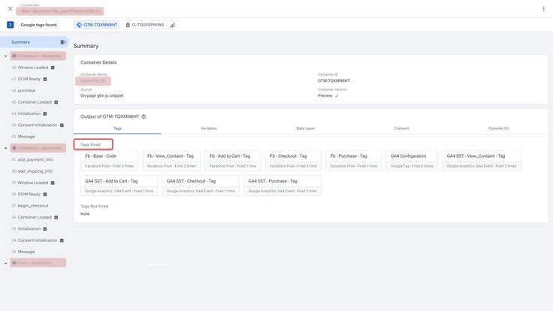Open the Consent tab
Screen dimensions: 553x311
pos(402,128)
